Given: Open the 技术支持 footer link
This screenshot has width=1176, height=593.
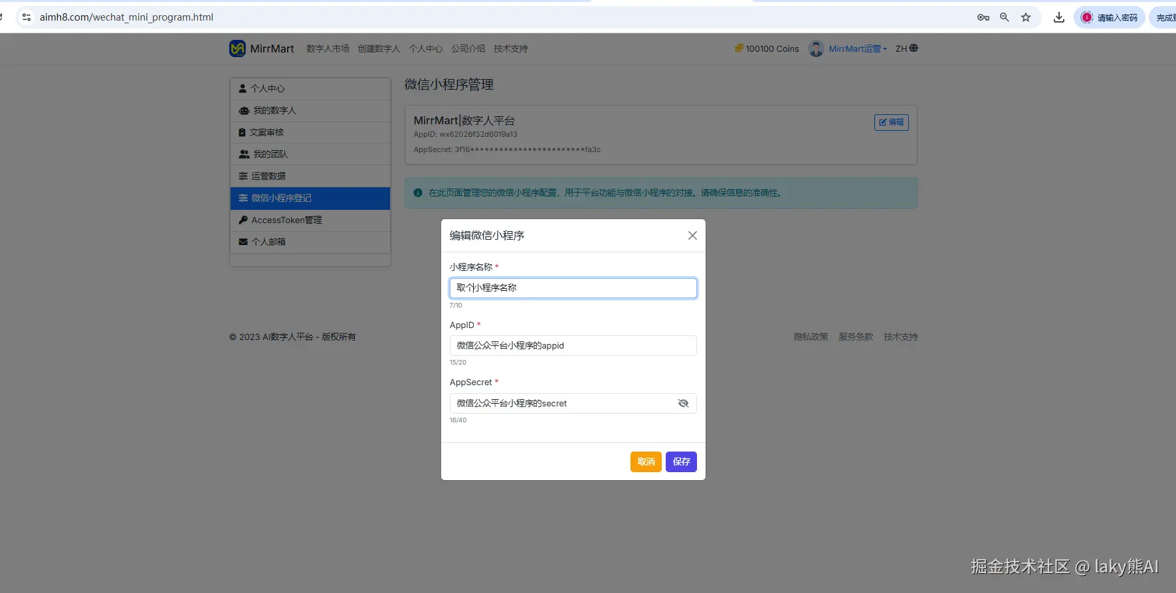Looking at the screenshot, I should tap(901, 337).
